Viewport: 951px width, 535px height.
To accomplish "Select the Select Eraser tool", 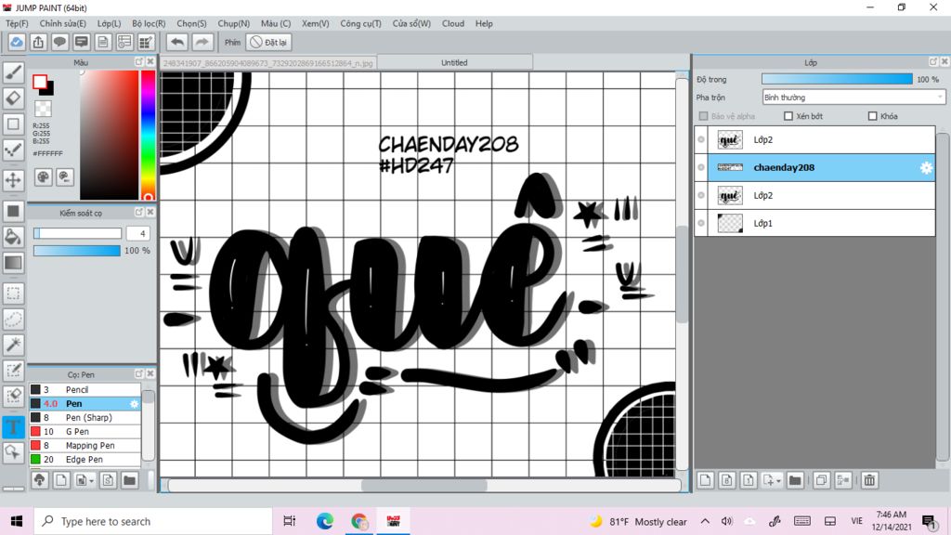I will tap(13, 396).
